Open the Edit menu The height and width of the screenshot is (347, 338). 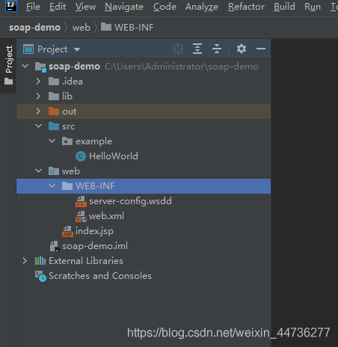[58, 7]
